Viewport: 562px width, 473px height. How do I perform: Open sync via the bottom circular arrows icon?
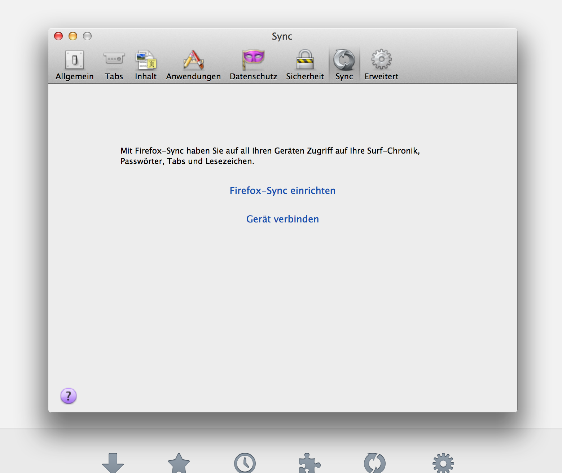tap(375, 463)
